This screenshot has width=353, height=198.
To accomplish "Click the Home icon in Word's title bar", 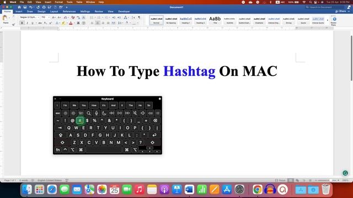I will [x=19, y=7].
